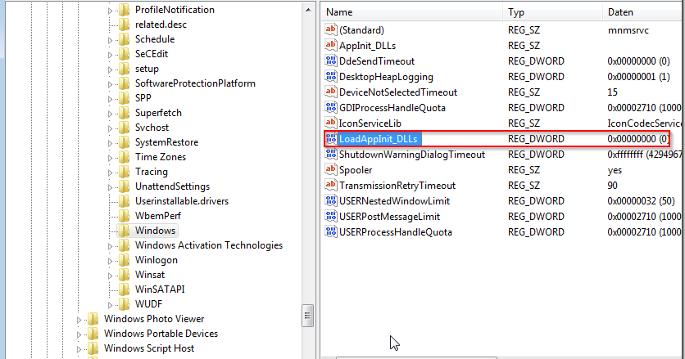Viewport: 685px width, 359px height.
Task: Expand the Windows Script Host key
Action: coord(79,348)
